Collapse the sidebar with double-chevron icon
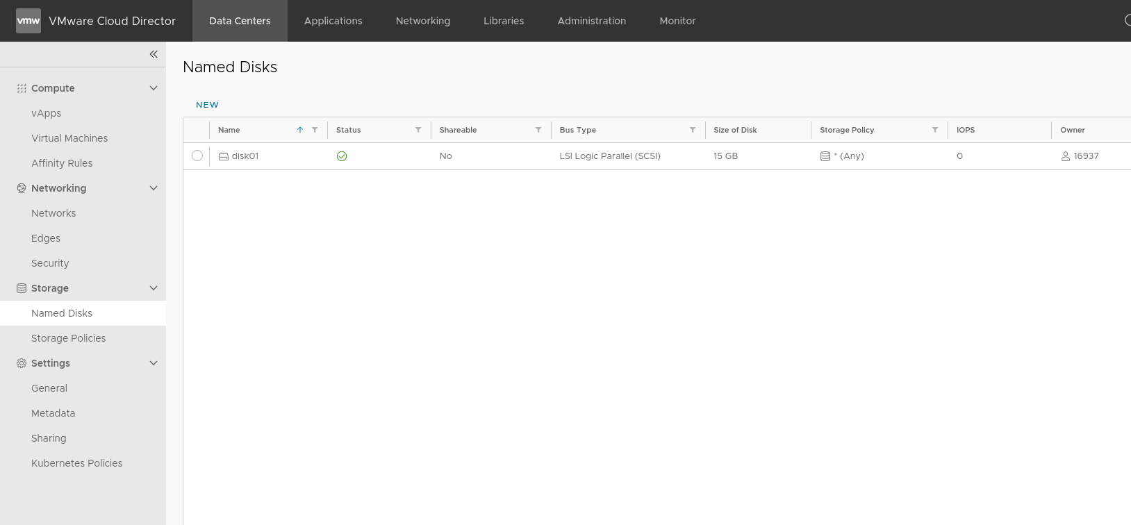Screen dimensions: 1131x525 [154, 54]
